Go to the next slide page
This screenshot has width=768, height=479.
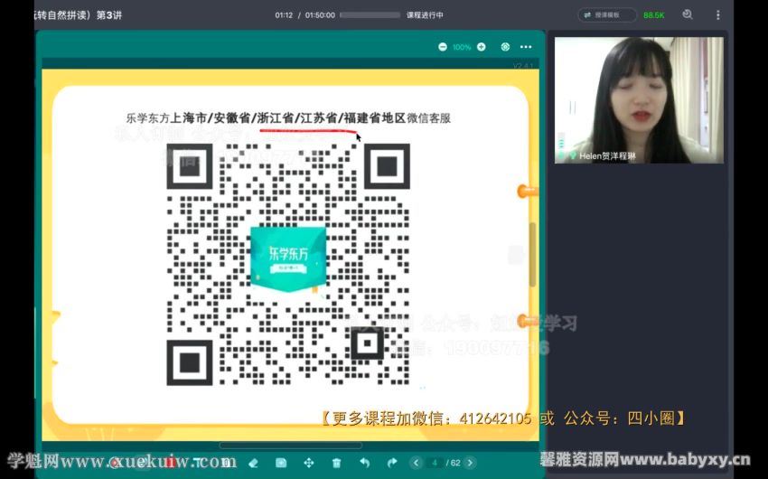pyautogui.click(x=470, y=463)
